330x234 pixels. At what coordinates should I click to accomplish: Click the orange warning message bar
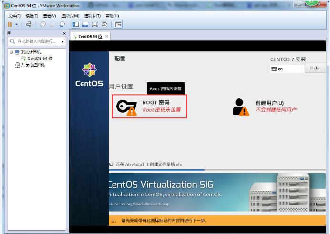217,220
